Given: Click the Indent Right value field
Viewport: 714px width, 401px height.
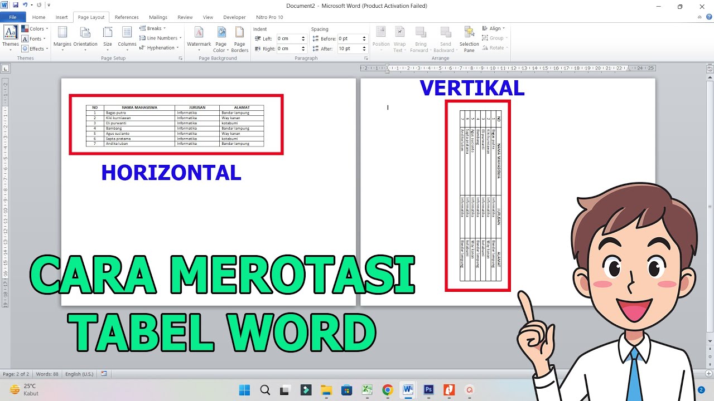Looking at the screenshot, I should pyautogui.click(x=288, y=48).
